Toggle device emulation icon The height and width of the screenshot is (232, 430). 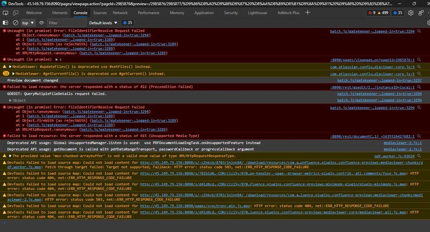[x=15, y=13]
